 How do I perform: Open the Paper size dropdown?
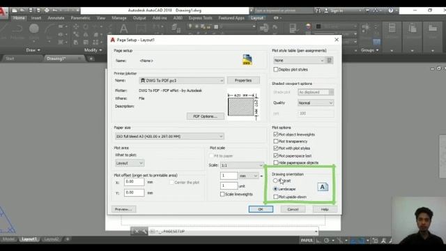pos(169,137)
